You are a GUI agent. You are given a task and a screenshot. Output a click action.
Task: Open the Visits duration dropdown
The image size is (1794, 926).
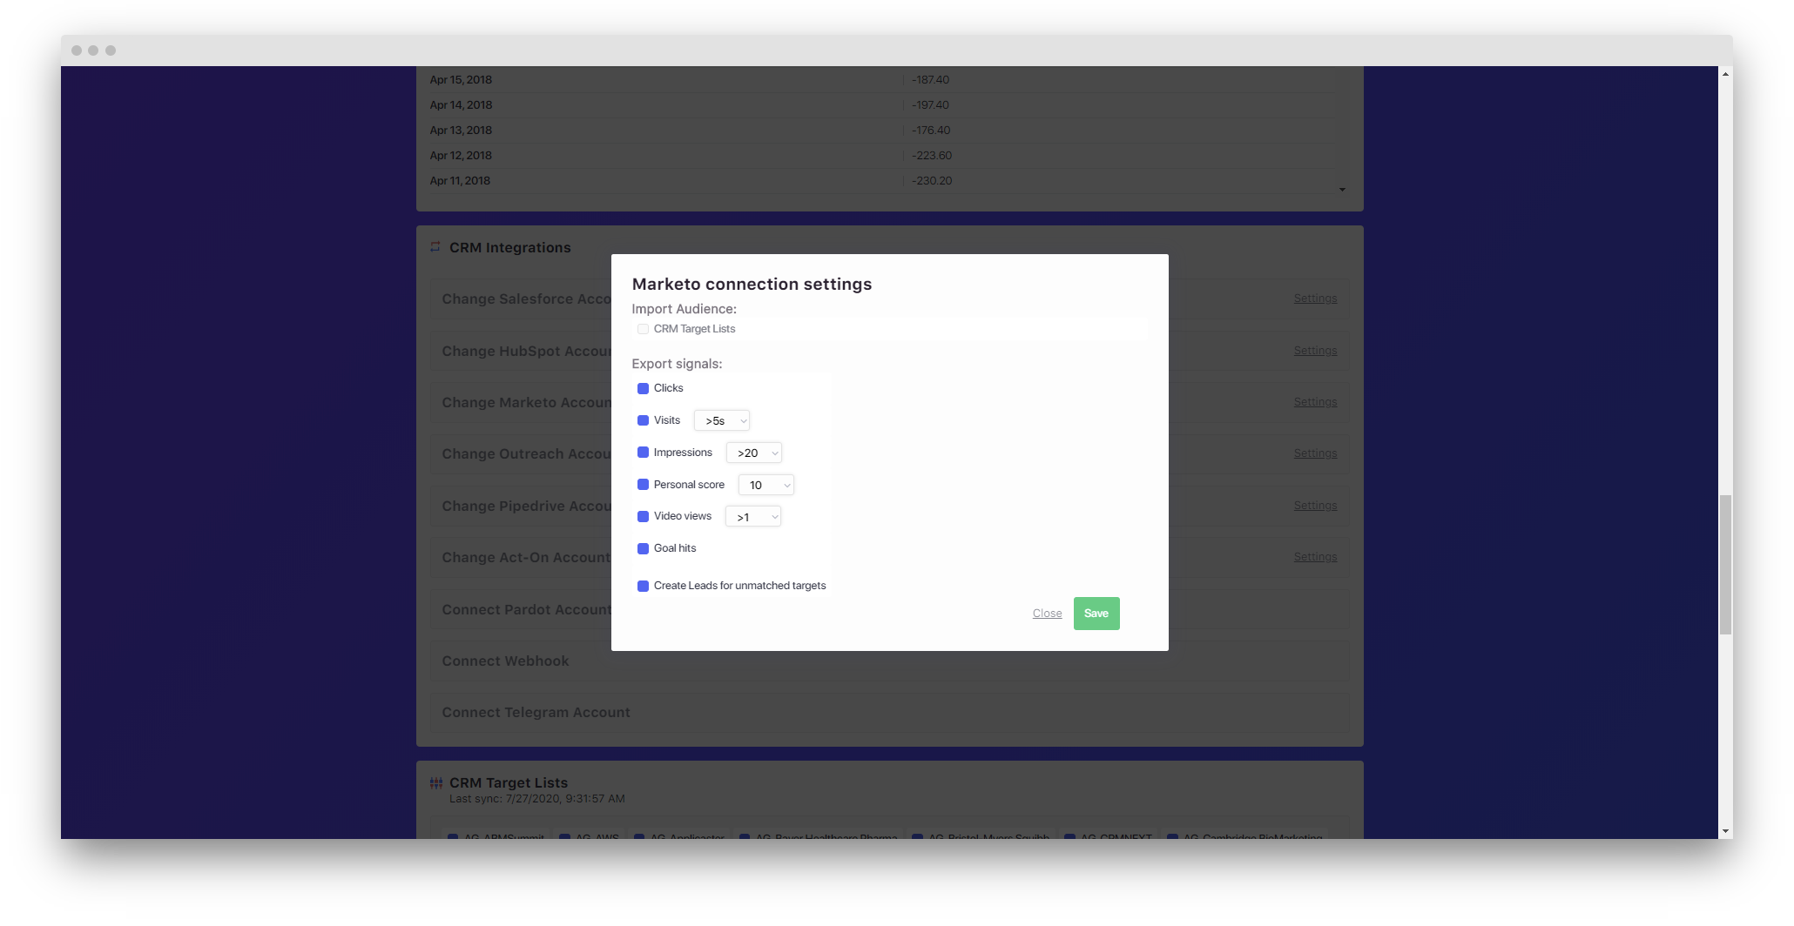(722, 420)
